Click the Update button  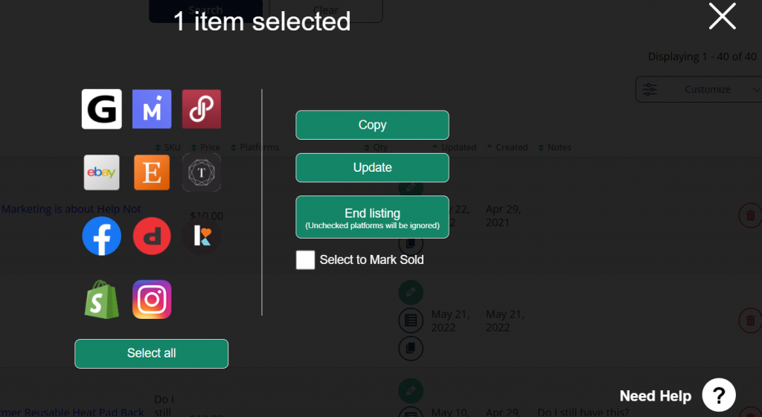(372, 167)
